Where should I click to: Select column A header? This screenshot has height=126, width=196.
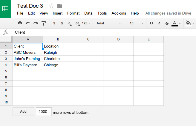point(28,39)
